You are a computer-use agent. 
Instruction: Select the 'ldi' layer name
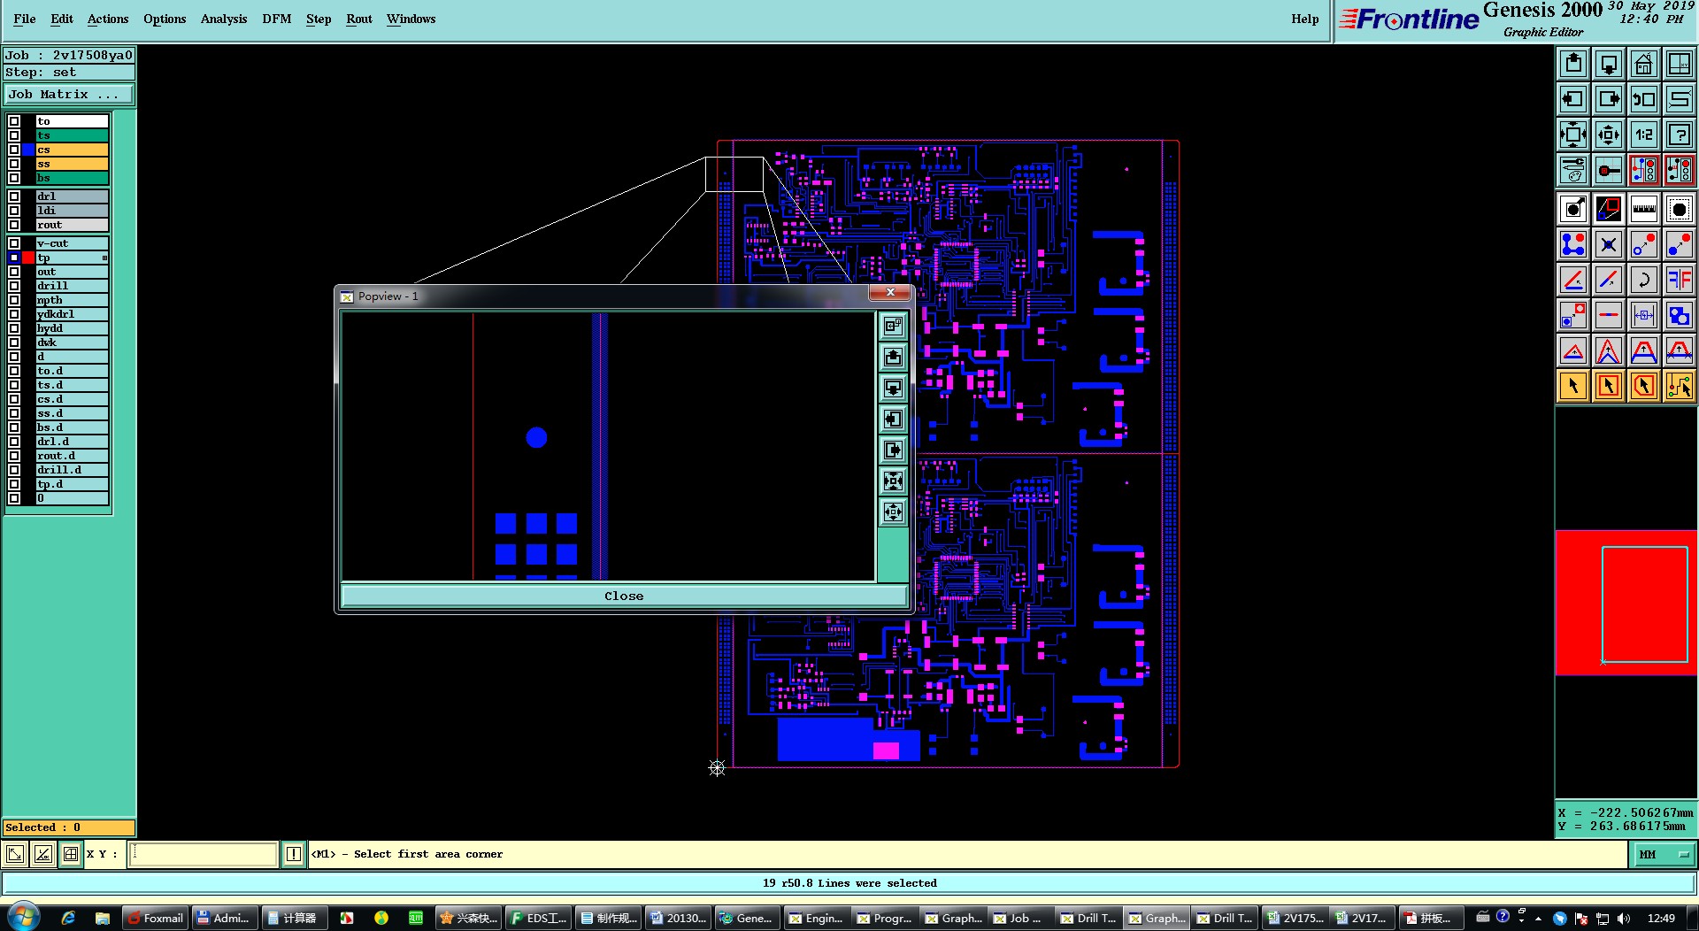(72, 211)
